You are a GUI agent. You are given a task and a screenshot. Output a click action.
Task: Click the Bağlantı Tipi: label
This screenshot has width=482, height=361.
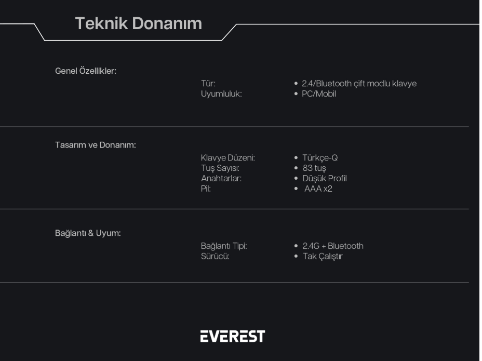click(224, 246)
